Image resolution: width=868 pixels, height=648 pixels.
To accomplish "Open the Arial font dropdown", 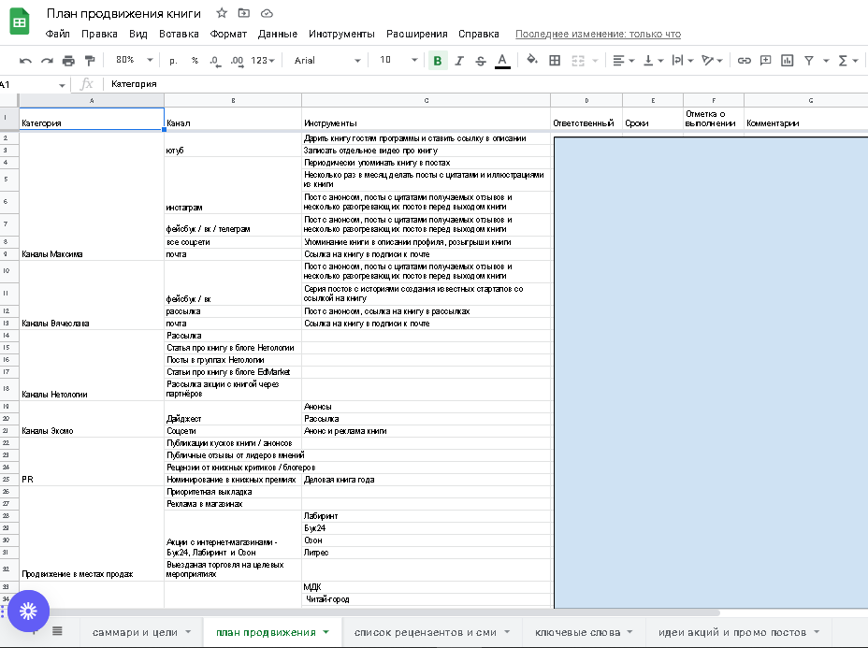I will (x=326, y=61).
